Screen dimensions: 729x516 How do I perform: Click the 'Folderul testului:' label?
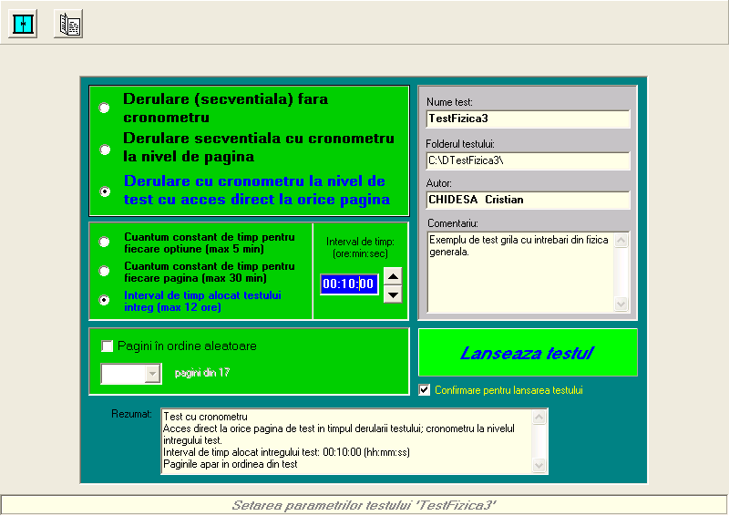tap(460, 144)
